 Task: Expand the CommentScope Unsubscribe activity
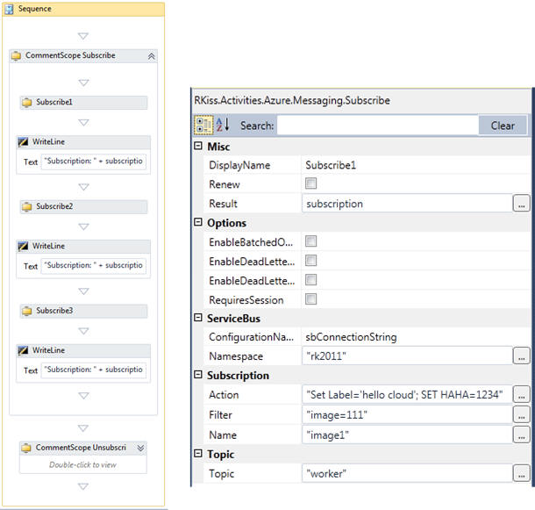(x=140, y=448)
